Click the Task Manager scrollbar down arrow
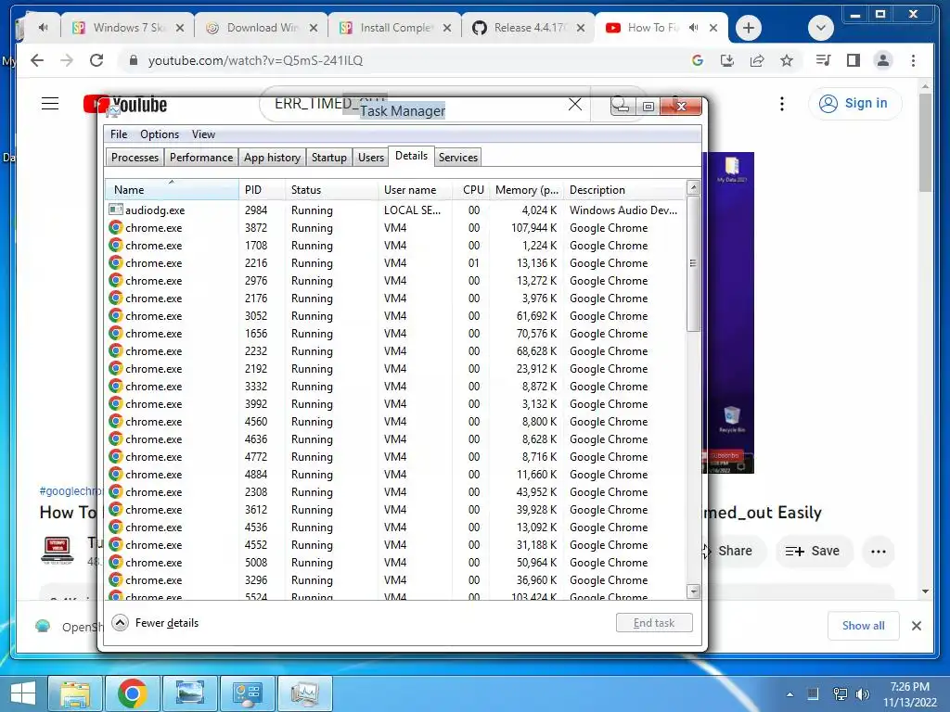Viewport: 950px width, 712px height. 694,591
